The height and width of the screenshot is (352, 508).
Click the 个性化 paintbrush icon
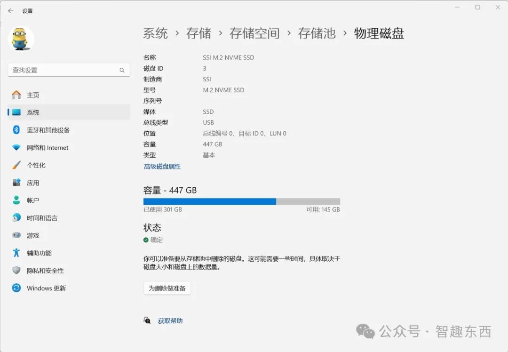16,165
